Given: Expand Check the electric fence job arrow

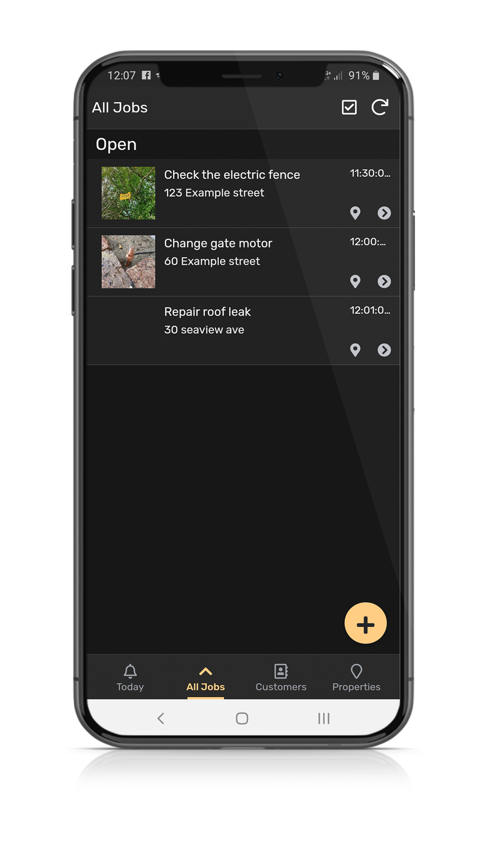Looking at the screenshot, I should [384, 213].
